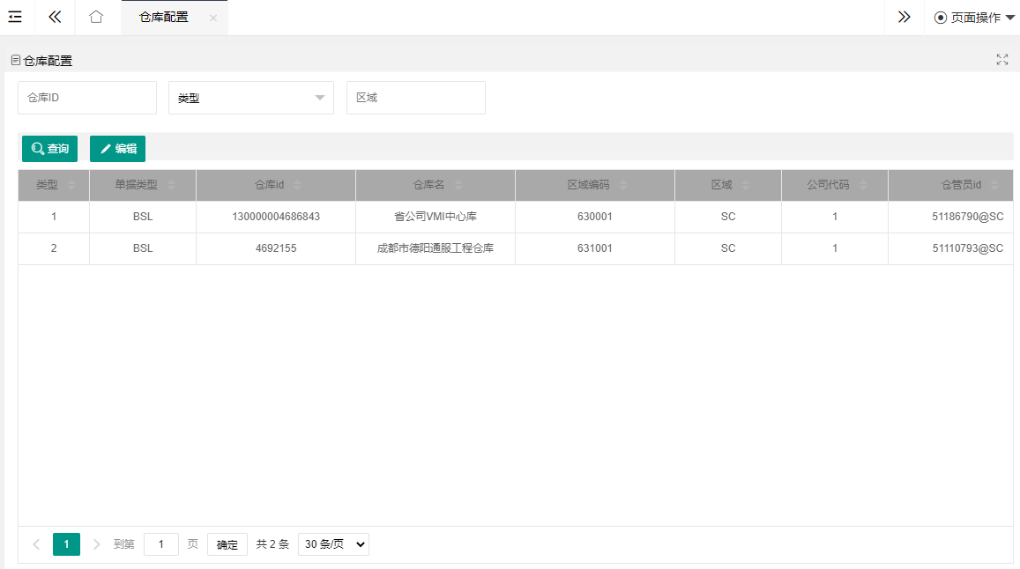The height and width of the screenshot is (569, 1020).
Task: Select cell 成都市德阳通服工程仓库
Action: pos(436,248)
